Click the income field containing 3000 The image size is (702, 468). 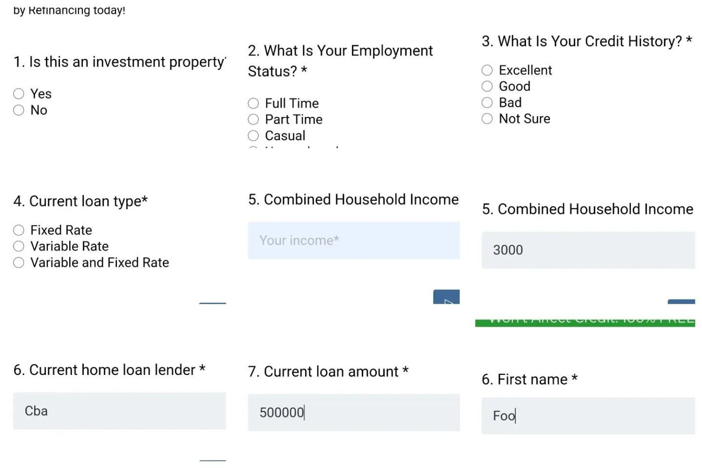click(588, 250)
